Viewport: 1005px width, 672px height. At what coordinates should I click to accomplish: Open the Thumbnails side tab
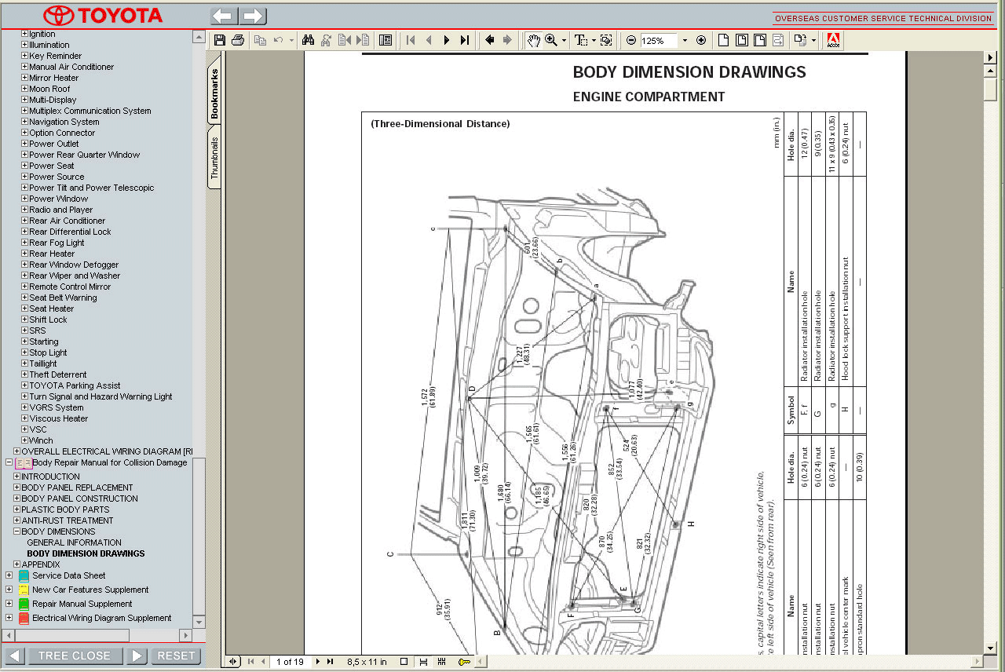tap(215, 158)
